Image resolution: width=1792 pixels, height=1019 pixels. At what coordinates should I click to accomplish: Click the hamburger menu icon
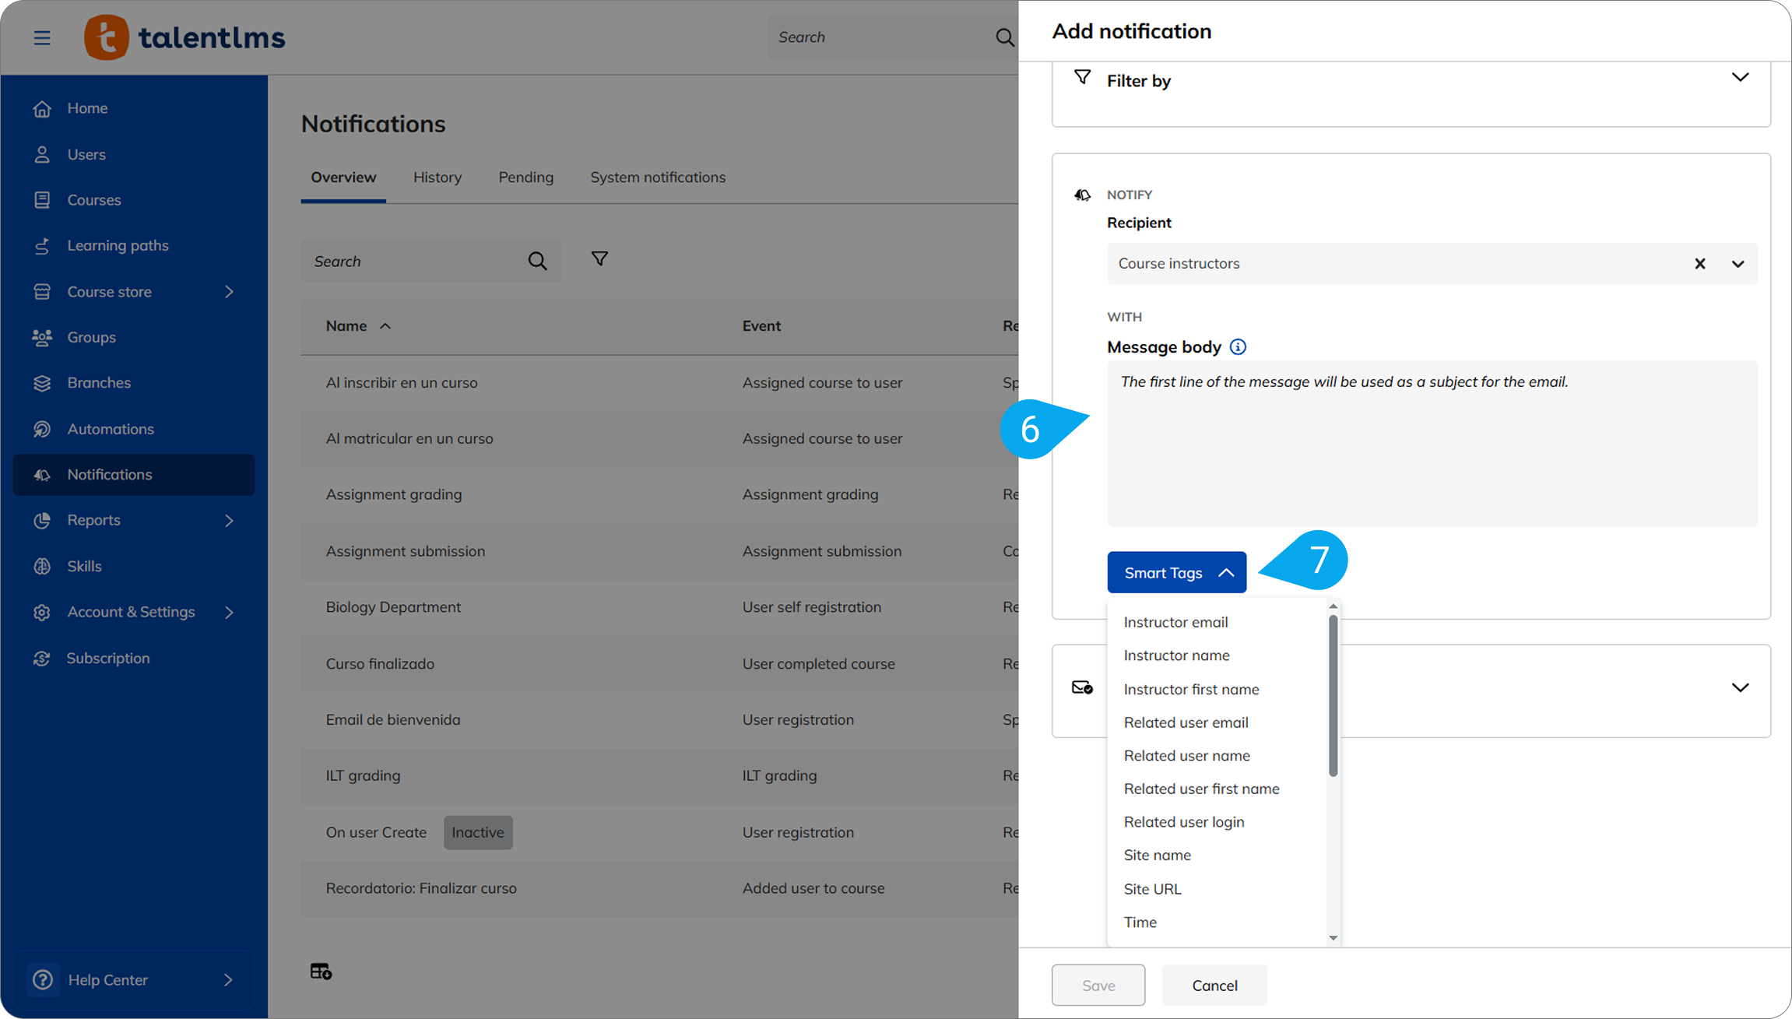(x=42, y=37)
